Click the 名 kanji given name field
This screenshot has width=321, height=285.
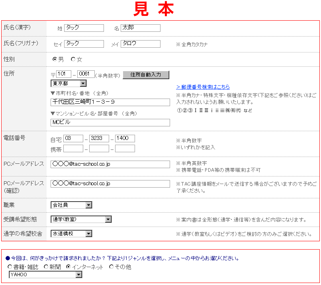coord(140,28)
